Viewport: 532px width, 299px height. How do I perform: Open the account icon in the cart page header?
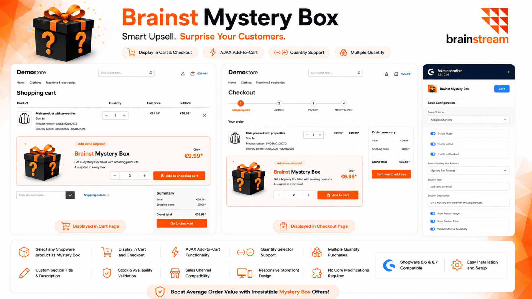pos(183,74)
